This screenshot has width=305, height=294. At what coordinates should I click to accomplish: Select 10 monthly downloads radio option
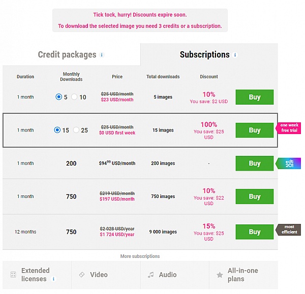point(74,97)
